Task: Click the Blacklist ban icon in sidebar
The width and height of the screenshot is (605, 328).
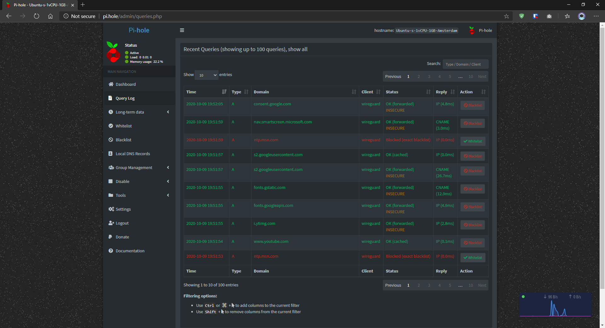Action: coord(111,140)
